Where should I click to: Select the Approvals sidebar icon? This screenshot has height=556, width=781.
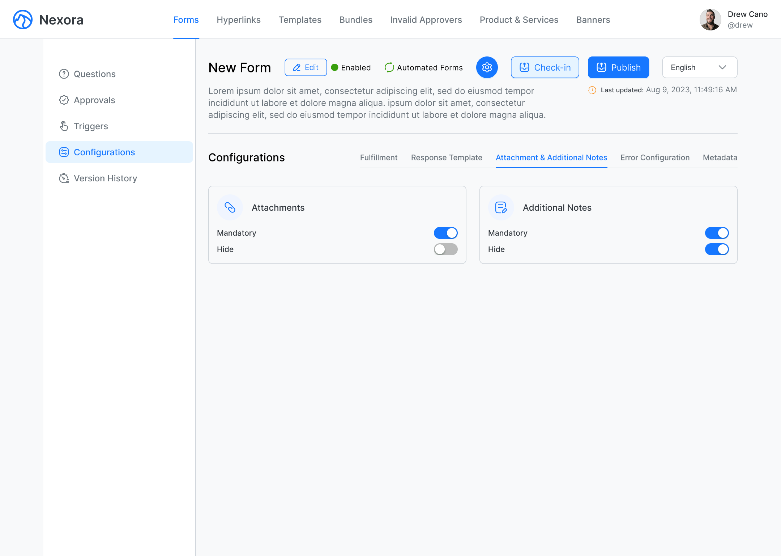point(64,100)
